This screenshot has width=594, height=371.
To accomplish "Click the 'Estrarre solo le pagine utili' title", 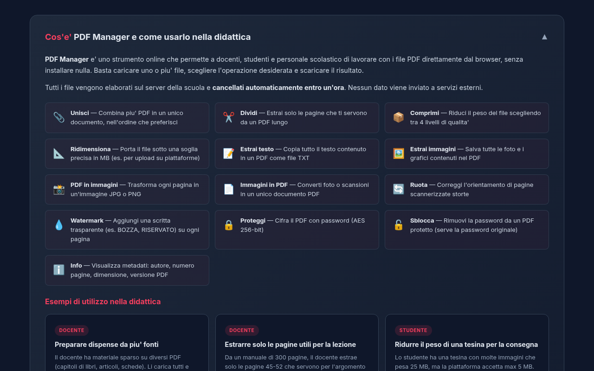I will [x=290, y=345].
